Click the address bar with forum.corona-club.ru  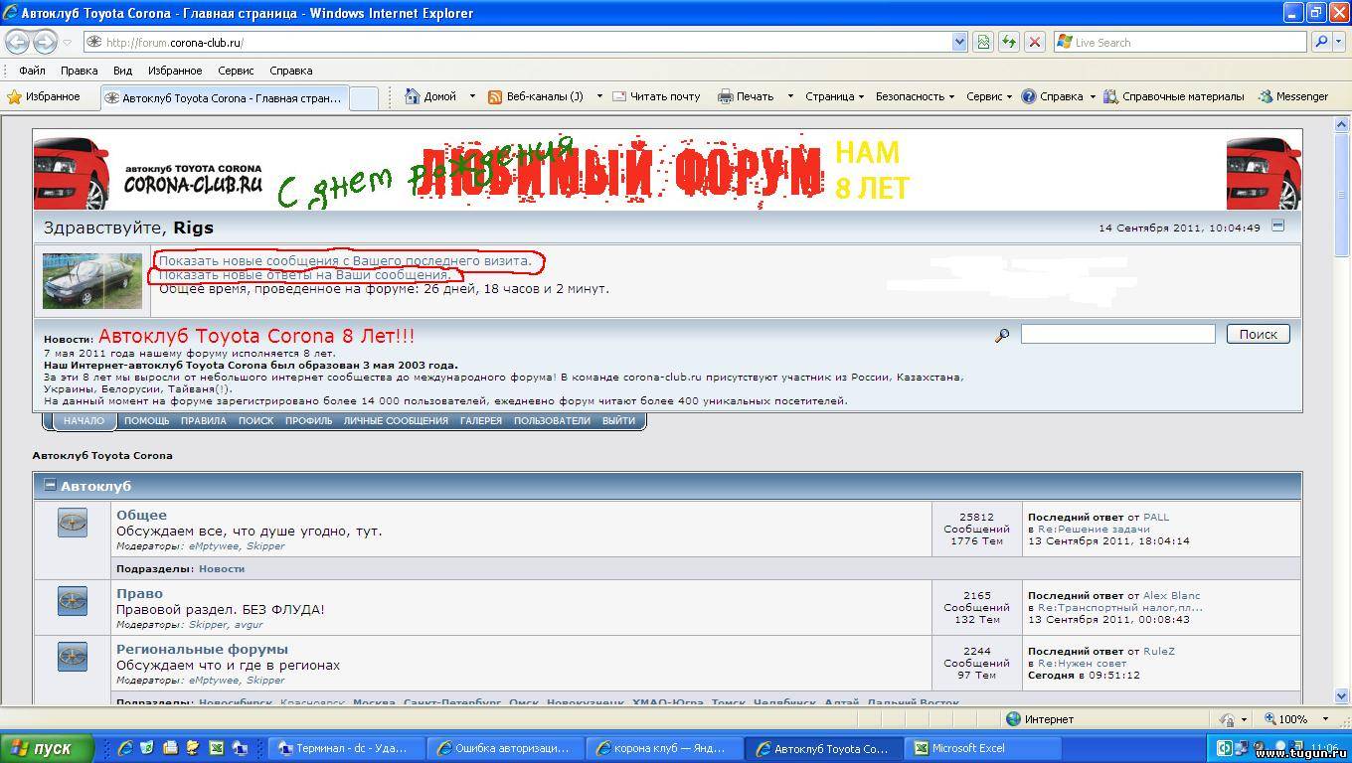(x=518, y=42)
